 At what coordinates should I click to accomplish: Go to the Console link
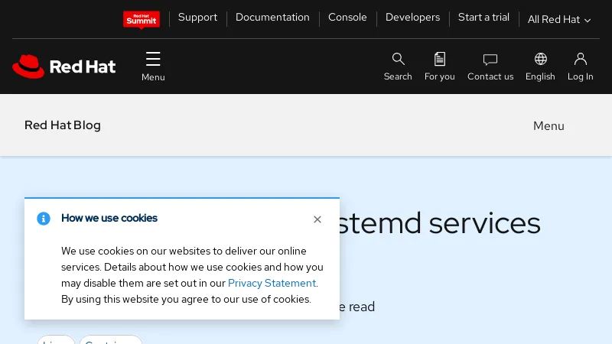tap(347, 18)
